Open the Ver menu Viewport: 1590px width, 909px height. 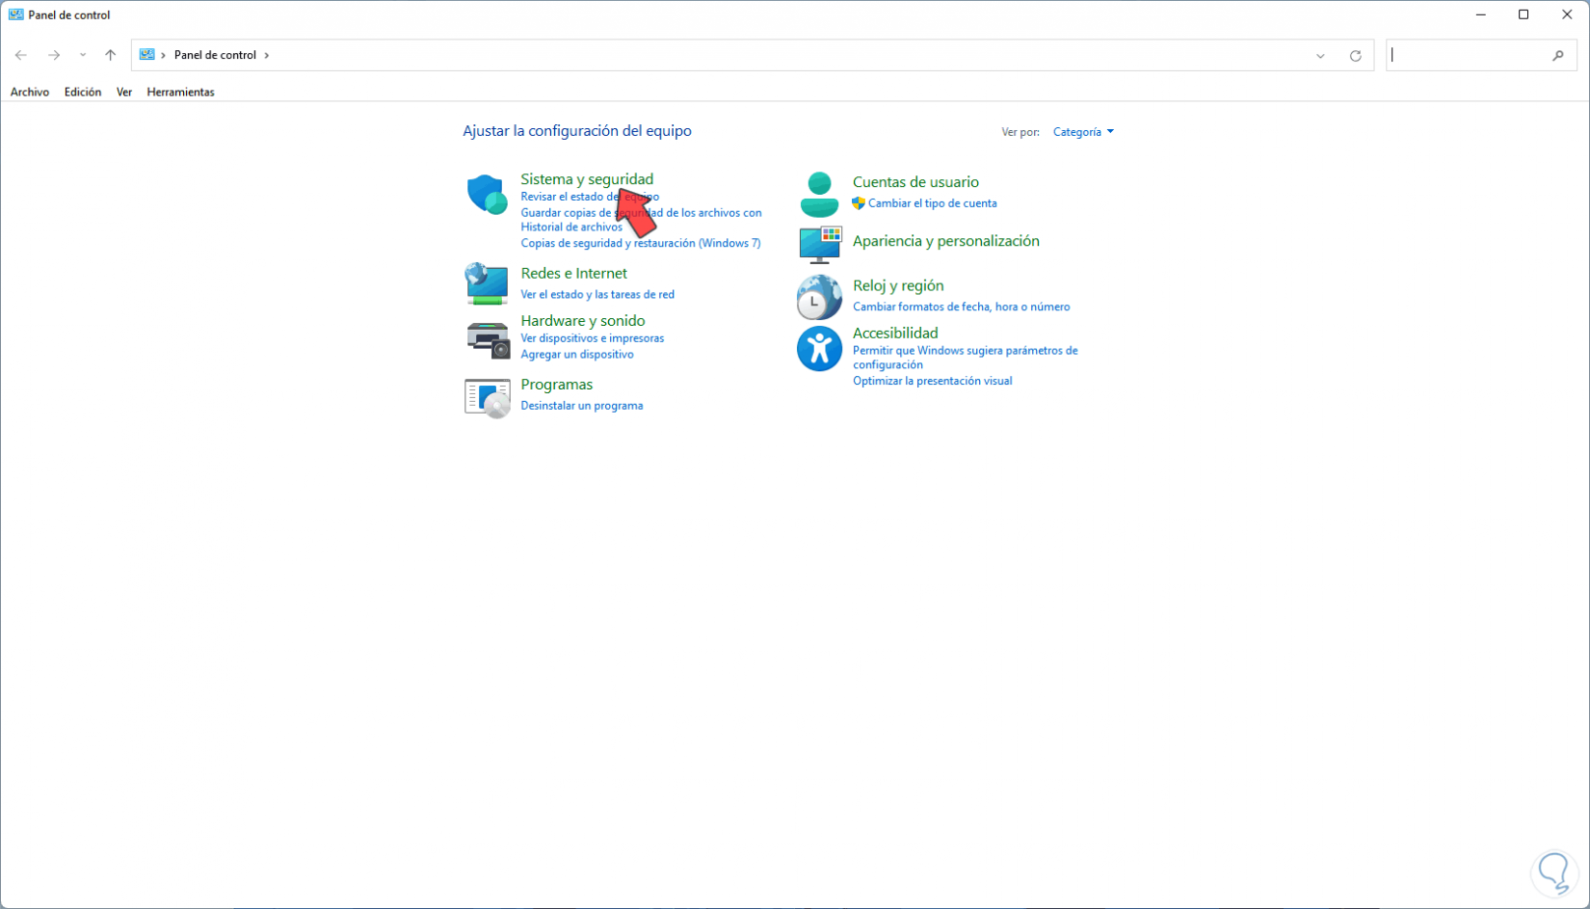[x=124, y=93]
